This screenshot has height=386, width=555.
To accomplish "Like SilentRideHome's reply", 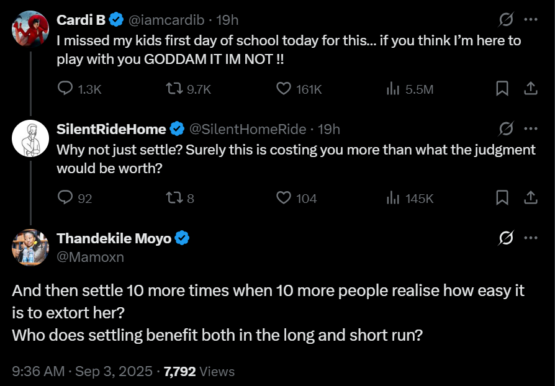I will [x=283, y=197].
